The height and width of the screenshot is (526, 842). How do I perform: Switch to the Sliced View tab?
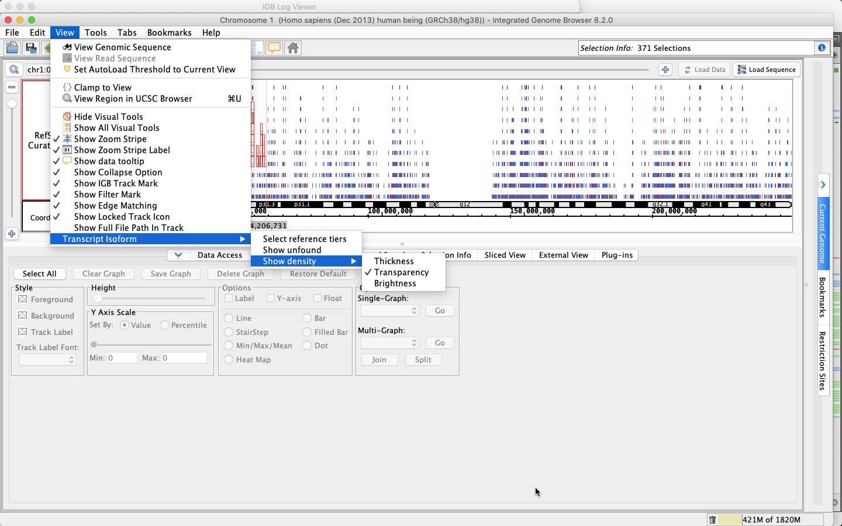click(x=505, y=255)
